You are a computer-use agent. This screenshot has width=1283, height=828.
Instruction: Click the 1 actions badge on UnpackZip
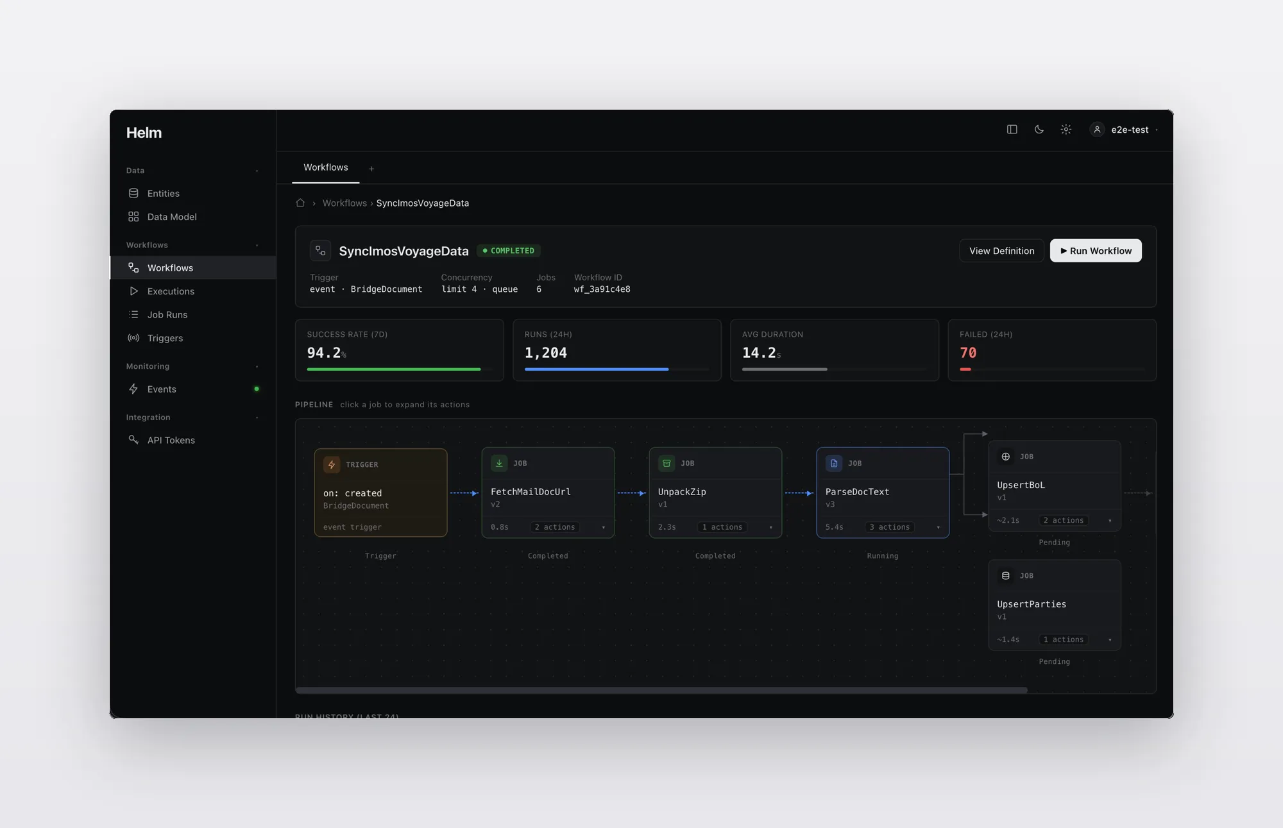click(722, 527)
